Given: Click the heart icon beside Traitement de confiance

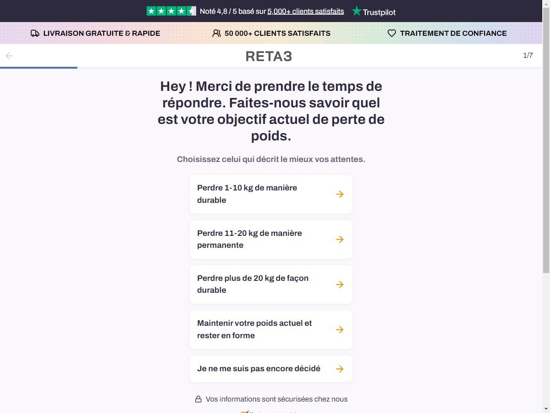Looking at the screenshot, I should point(392,33).
